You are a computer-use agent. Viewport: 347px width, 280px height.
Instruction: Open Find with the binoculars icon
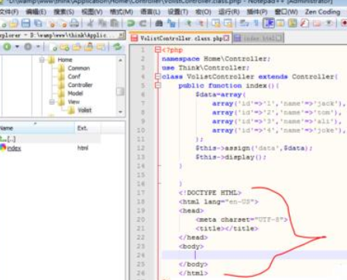(x=159, y=23)
